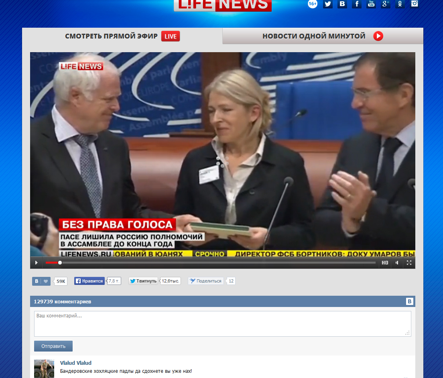Screen dimensions: 443x378
Task: Open Vlalud Vlalud commenter profile link
Action: [75, 363]
